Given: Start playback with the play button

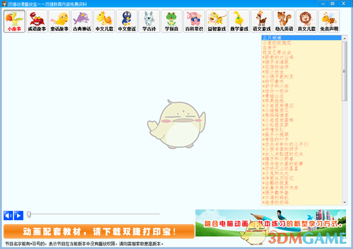Looking at the screenshot, I should tap(19, 216).
